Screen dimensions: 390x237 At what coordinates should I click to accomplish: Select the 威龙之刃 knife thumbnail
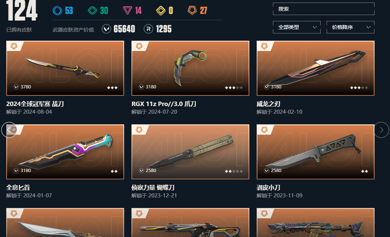[315, 68]
